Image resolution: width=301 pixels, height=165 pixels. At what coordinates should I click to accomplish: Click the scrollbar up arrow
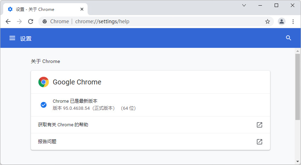tap(297, 51)
